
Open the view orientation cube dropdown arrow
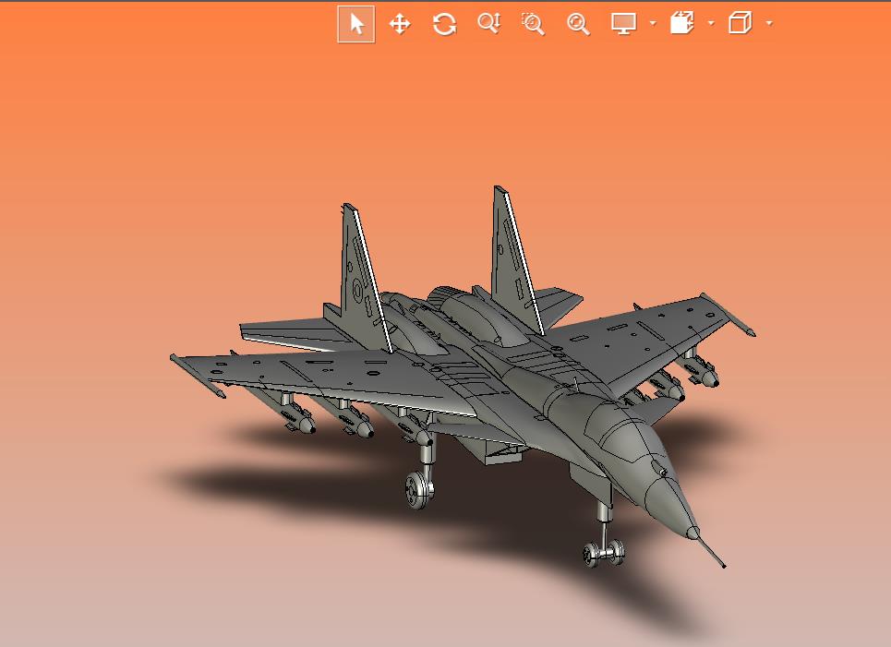(769, 24)
